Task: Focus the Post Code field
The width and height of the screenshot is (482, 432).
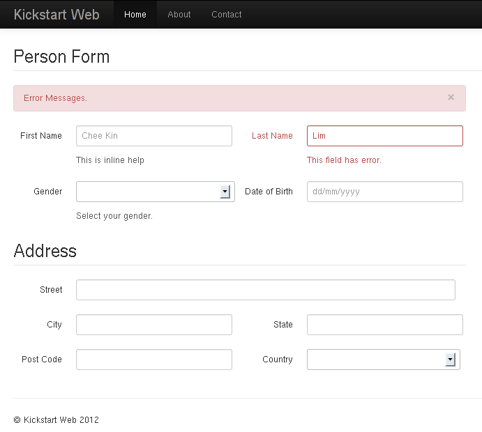Action: coord(154,360)
